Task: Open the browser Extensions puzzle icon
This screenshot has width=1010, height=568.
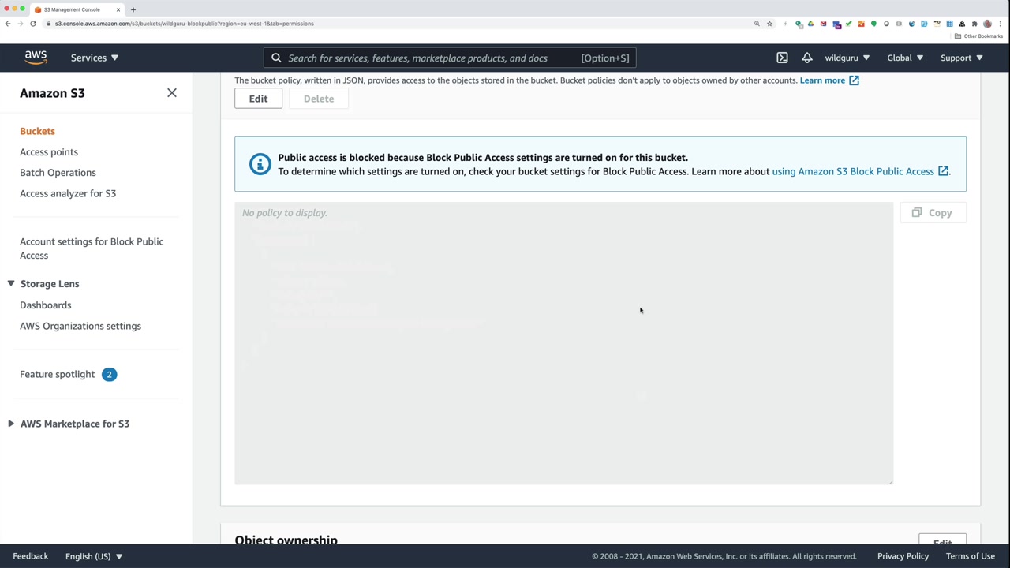Action: 974,24
